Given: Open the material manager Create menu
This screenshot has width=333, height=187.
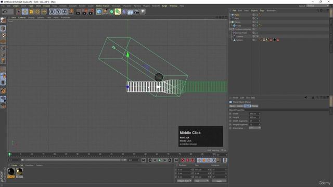Looking at the screenshot, I should 14,165.
